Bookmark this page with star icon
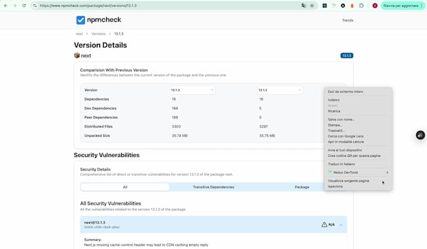 (312, 6)
